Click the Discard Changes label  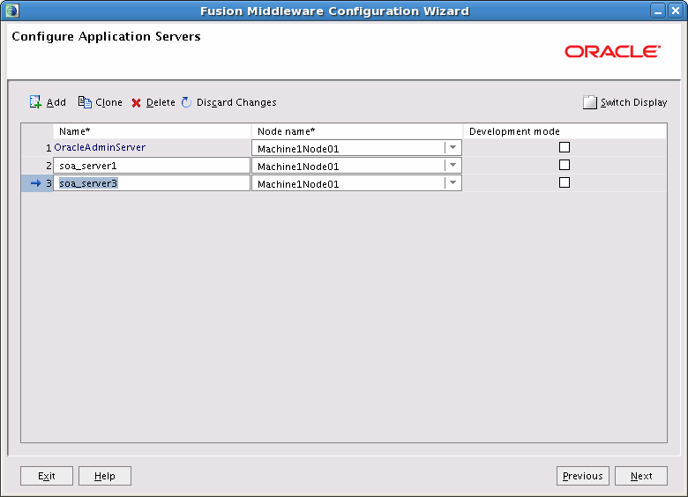pyautogui.click(x=236, y=102)
